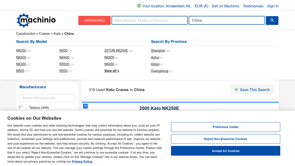
Task: Open Sell on Machinio link
Action: coord(225,6)
